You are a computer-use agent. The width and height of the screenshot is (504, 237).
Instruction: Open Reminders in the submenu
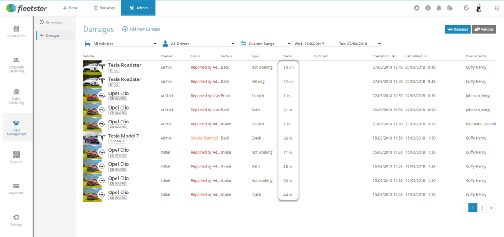coord(51,22)
